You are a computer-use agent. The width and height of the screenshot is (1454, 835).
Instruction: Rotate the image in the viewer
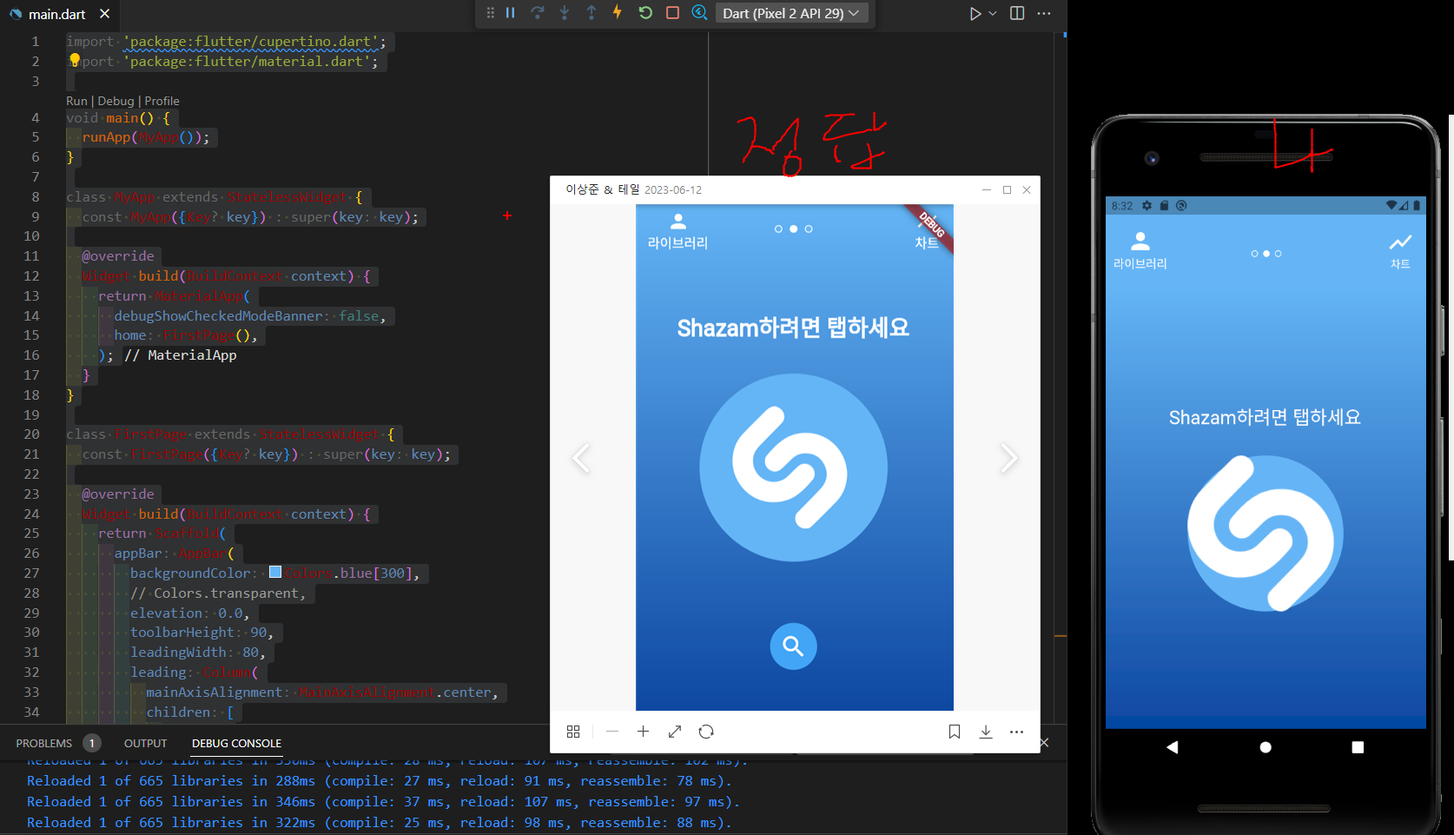tap(706, 732)
